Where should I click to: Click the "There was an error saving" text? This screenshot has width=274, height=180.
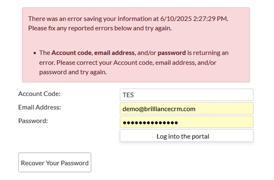(x=66, y=19)
